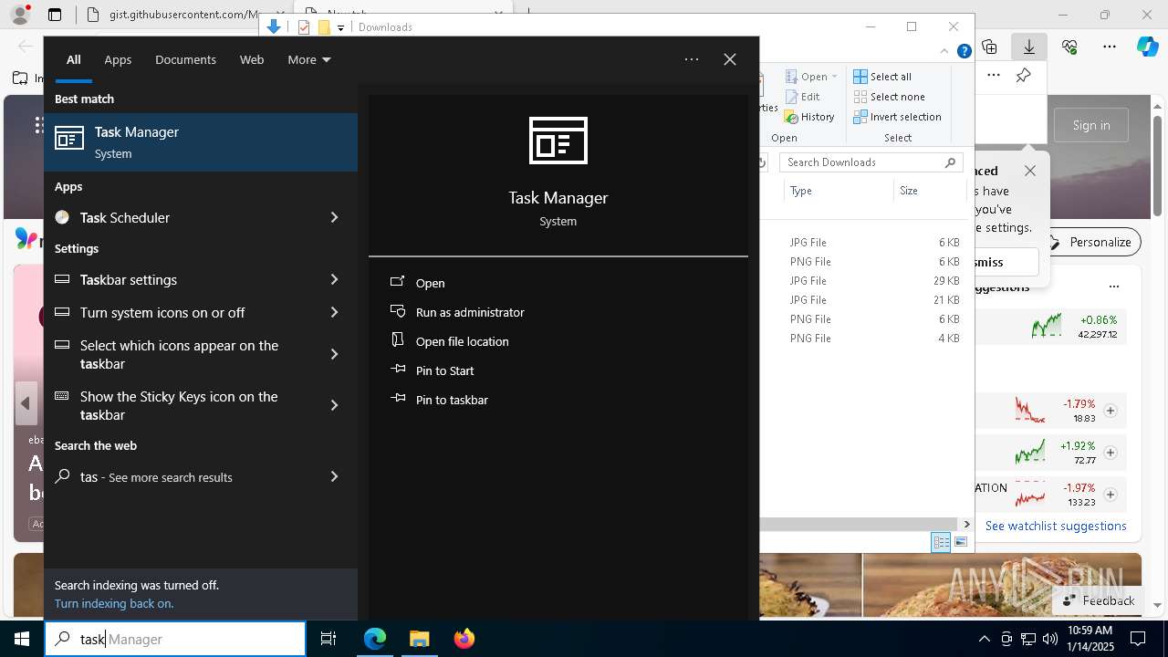Open the Windows Start menu

pyautogui.click(x=22, y=639)
